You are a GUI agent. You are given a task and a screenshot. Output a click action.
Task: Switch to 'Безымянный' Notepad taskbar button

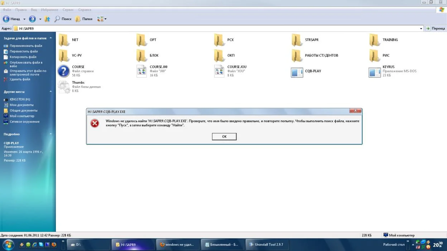tap(222, 245)
